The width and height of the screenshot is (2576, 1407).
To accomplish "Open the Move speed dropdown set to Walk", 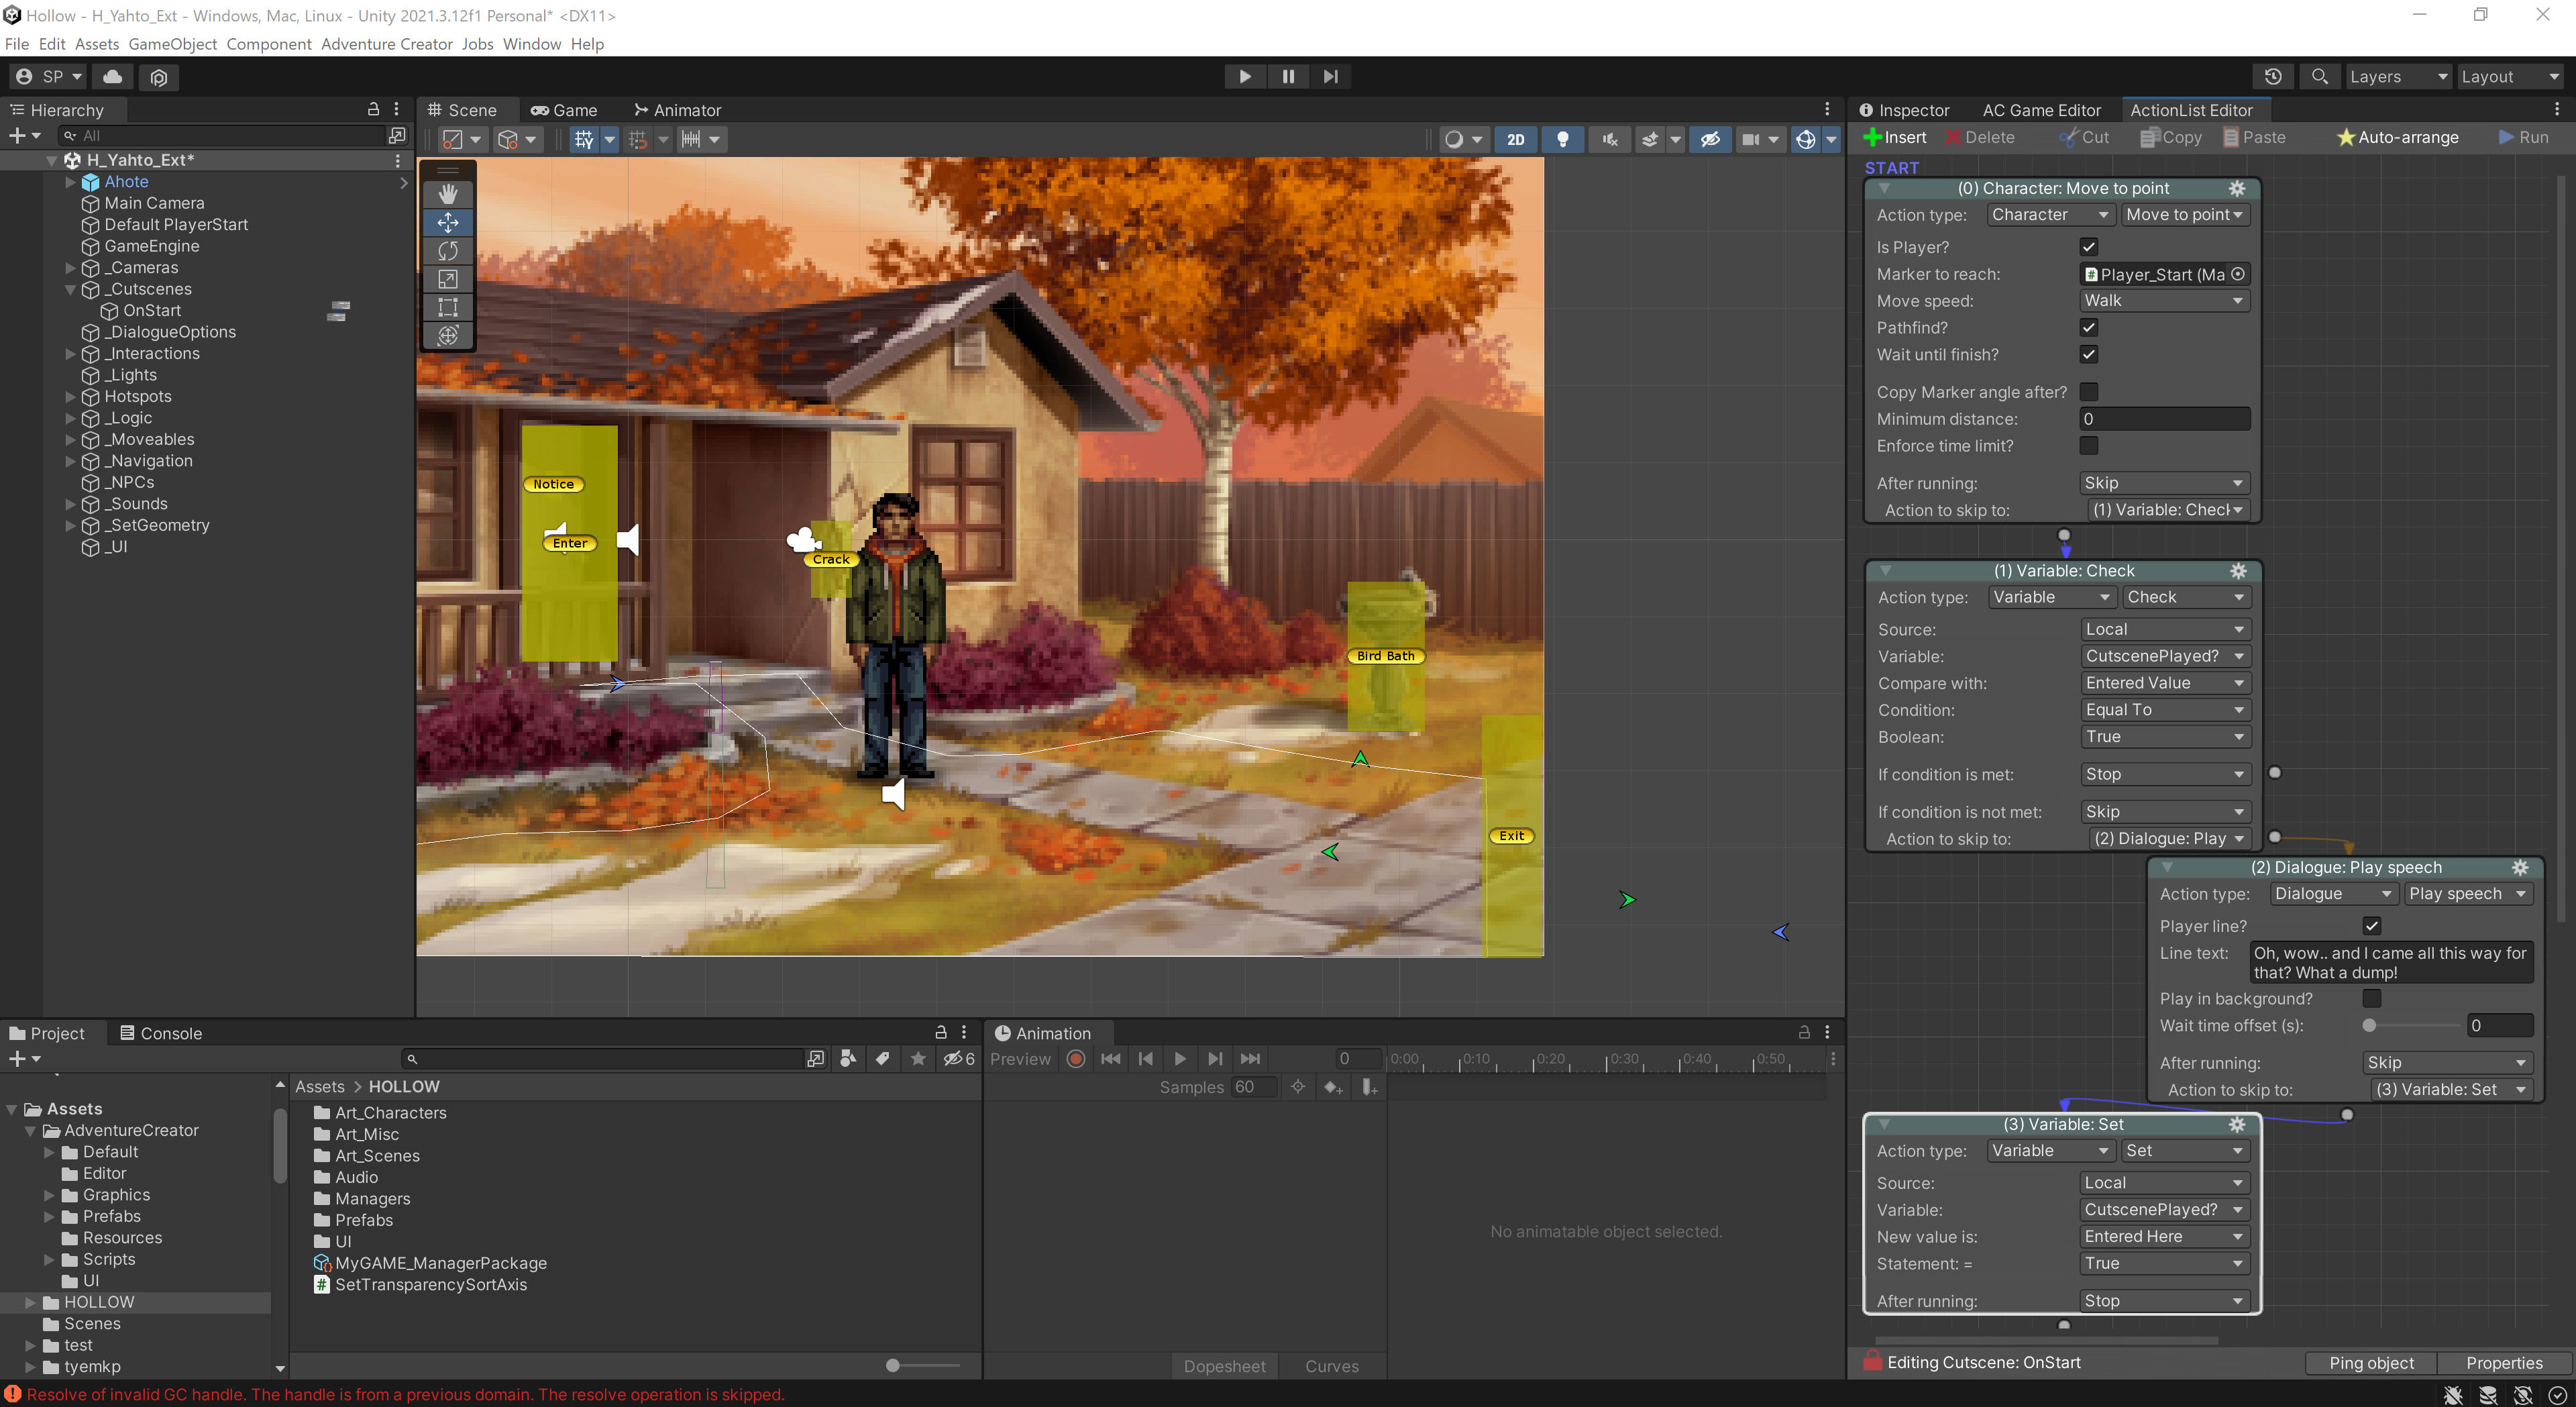I will click(x=2164, y=300).
